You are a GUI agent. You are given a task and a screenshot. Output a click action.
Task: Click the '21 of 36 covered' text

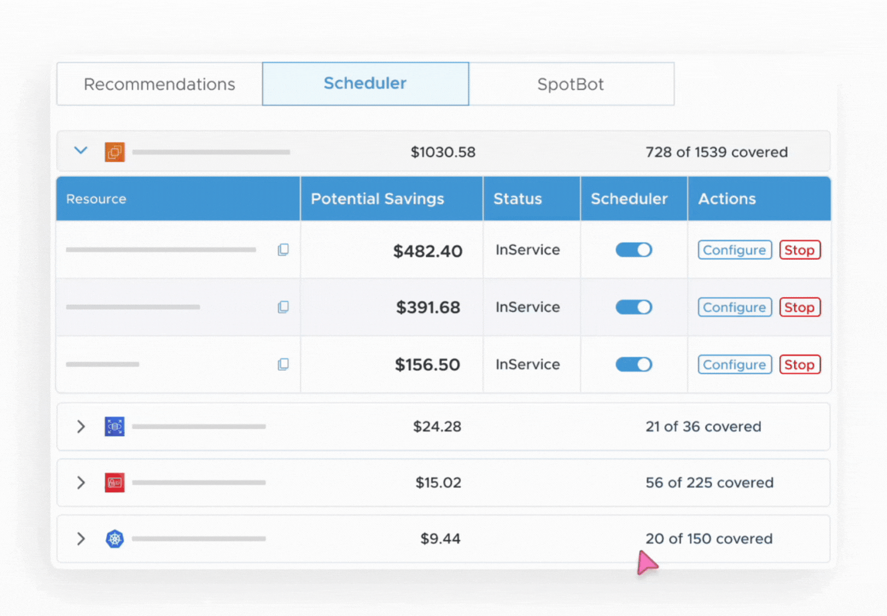click(x=704, y=426)
